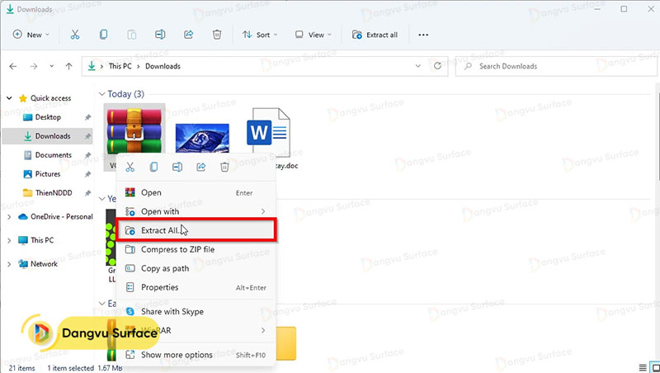Click the Delete trash icon in the top toolbar

(216, 35)
